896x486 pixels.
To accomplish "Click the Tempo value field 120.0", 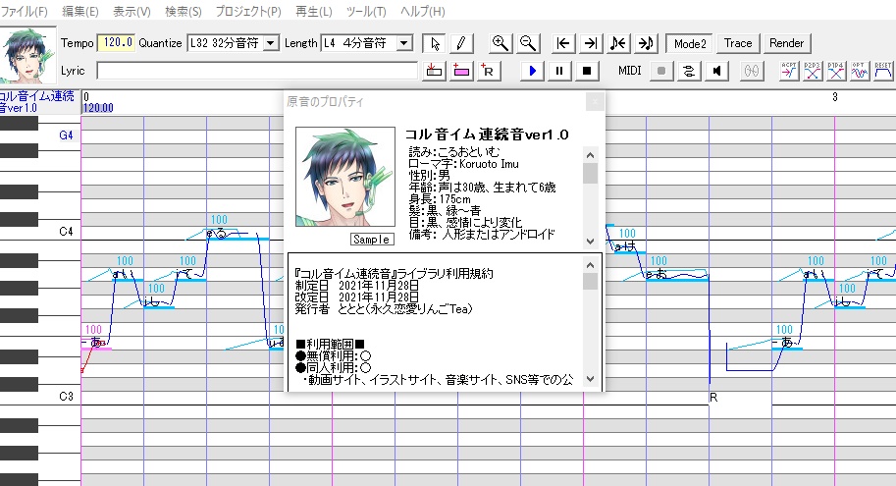I will click(x=117, y=43).
